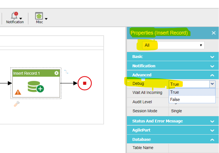
Task: Expand Status And Error Message section
Action: 173,121
